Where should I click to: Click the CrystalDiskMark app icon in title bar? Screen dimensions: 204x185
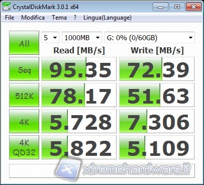(x=7, y=7)
